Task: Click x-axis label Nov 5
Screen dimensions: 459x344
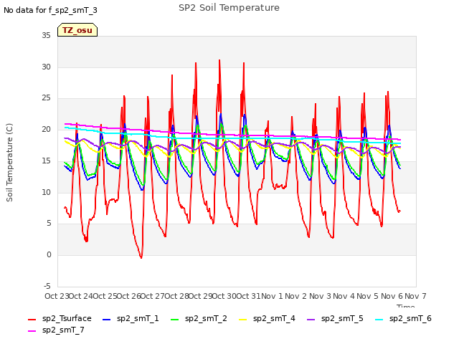Action: pos(368,296)
